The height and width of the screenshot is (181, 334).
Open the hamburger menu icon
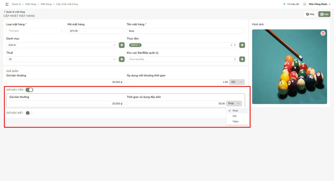(x=7, y=4)
